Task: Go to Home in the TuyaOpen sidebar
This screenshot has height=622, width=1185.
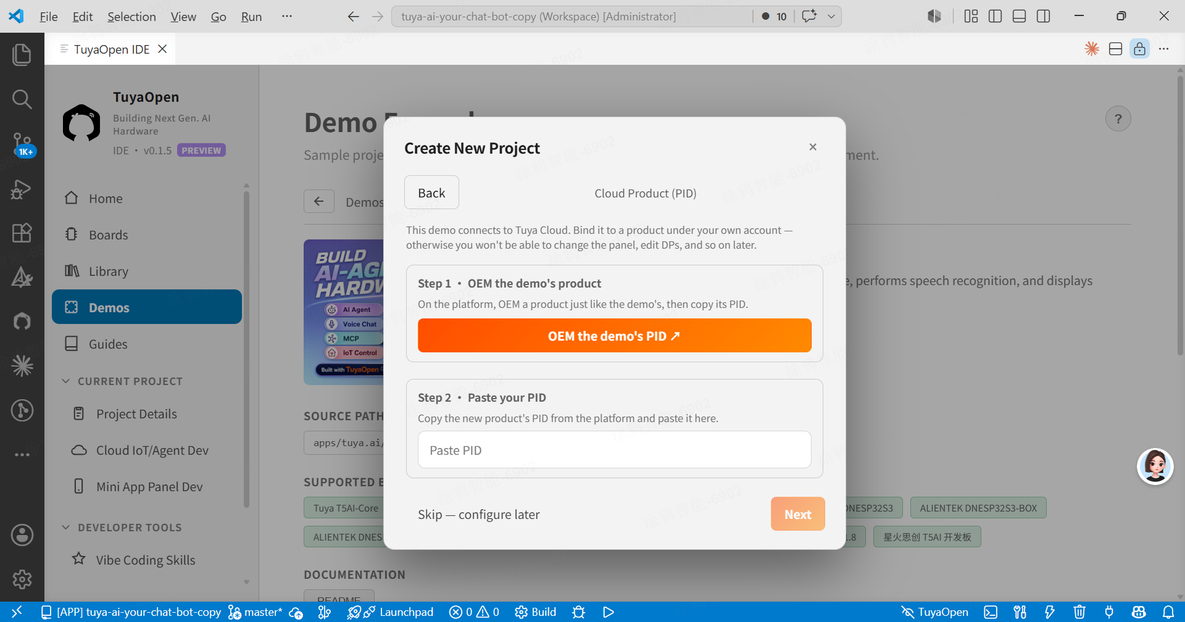Action: point(147,199)
